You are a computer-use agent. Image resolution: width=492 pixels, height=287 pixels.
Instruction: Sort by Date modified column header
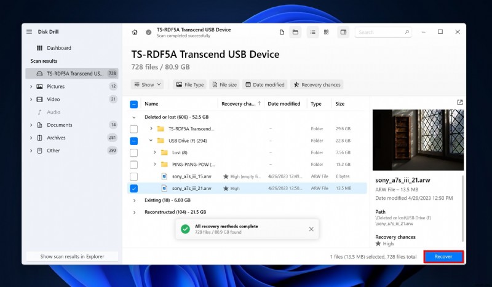(284, 104)
